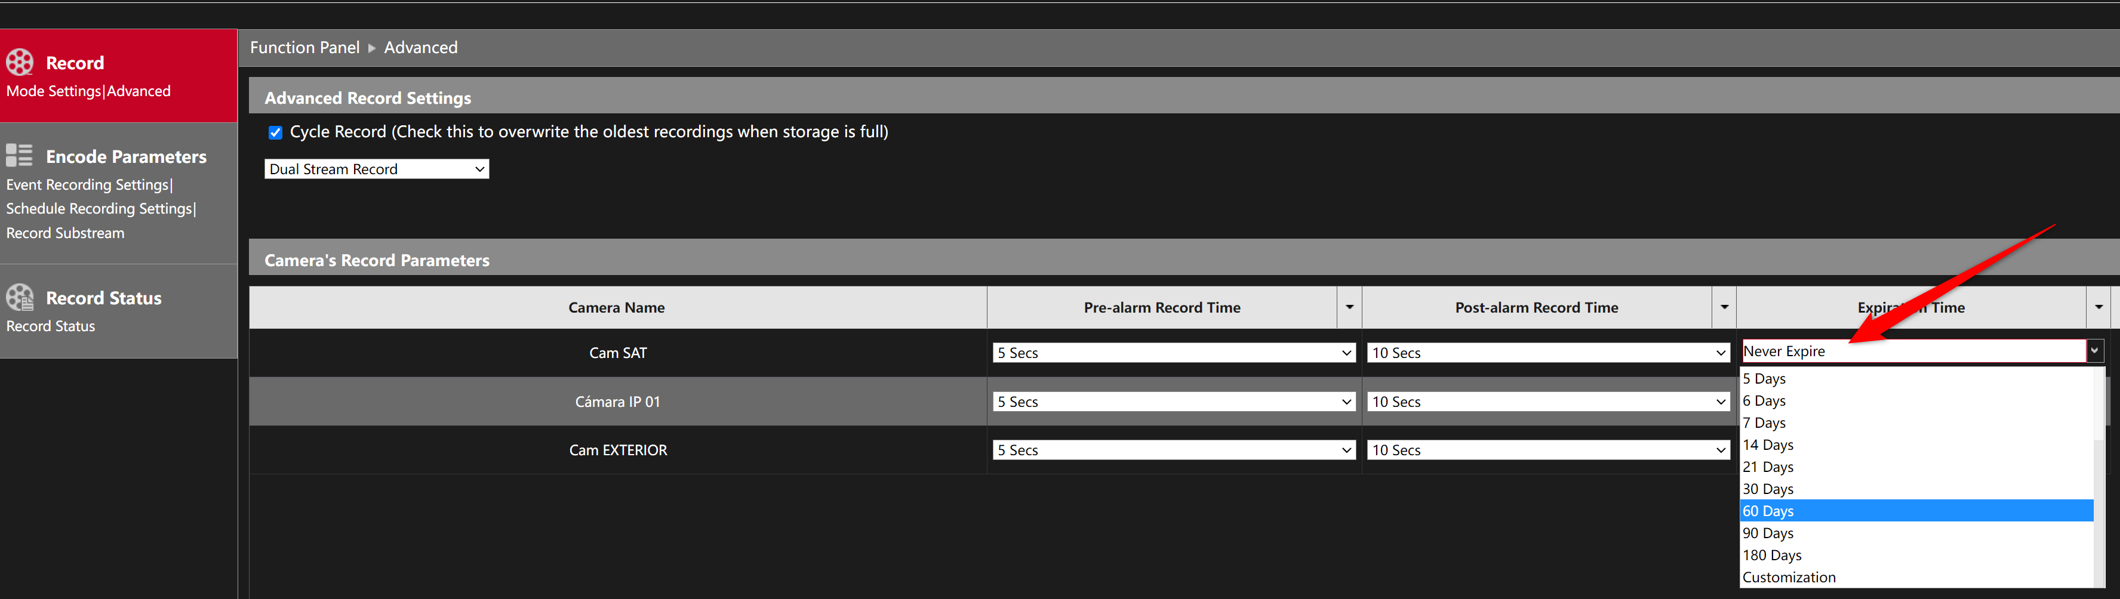Click the Record film reel icon
The image size is (2120, 599).
(20, 63)
